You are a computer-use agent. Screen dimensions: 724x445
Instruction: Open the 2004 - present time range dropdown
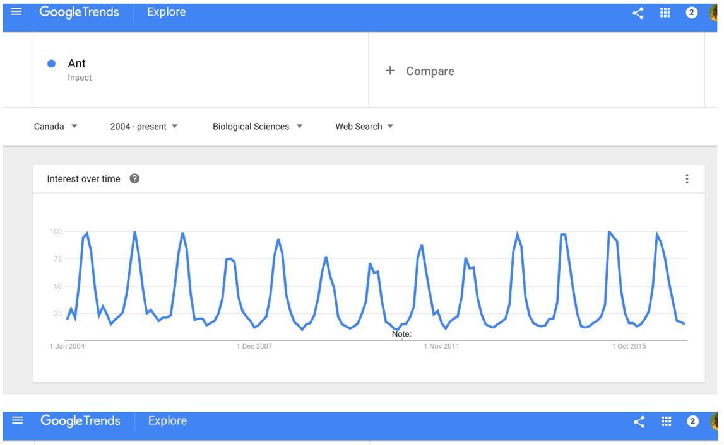[x=143, y=126]
